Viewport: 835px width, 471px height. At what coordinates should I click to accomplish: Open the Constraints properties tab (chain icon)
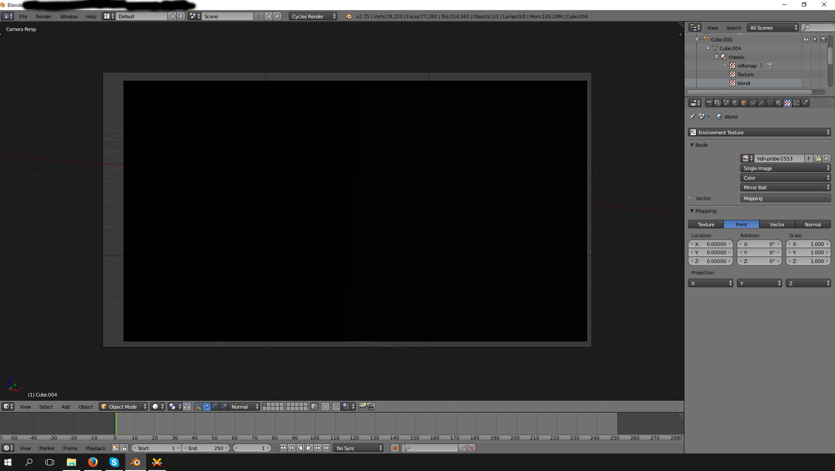[753, 103]
